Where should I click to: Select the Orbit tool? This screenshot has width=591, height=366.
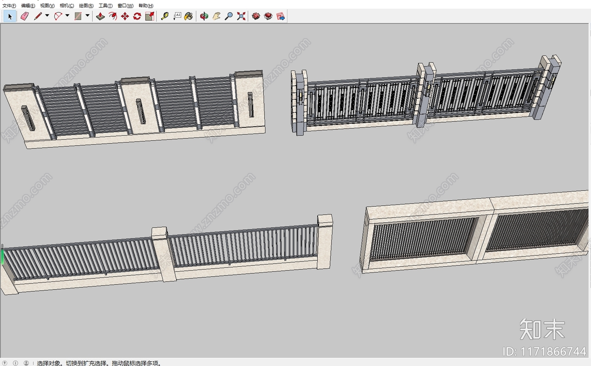(204, 16)
